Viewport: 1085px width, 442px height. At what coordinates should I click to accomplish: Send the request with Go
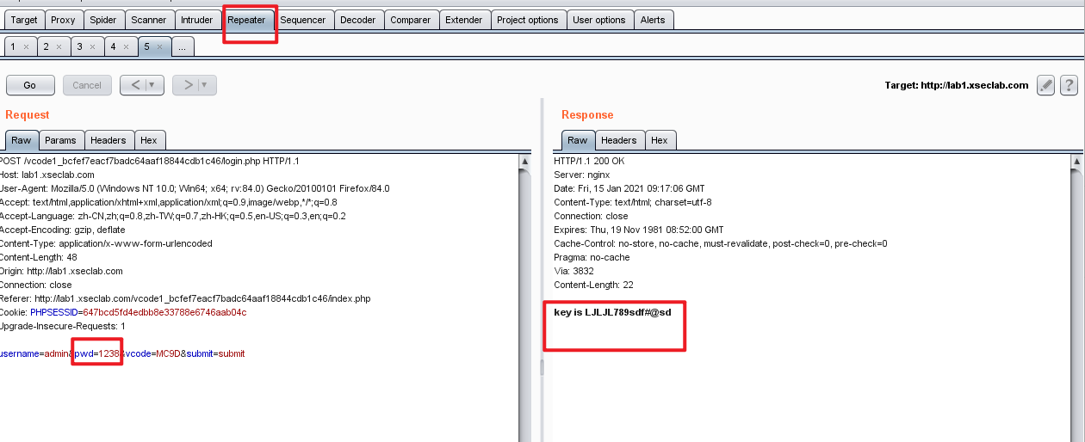click(30, 85)
